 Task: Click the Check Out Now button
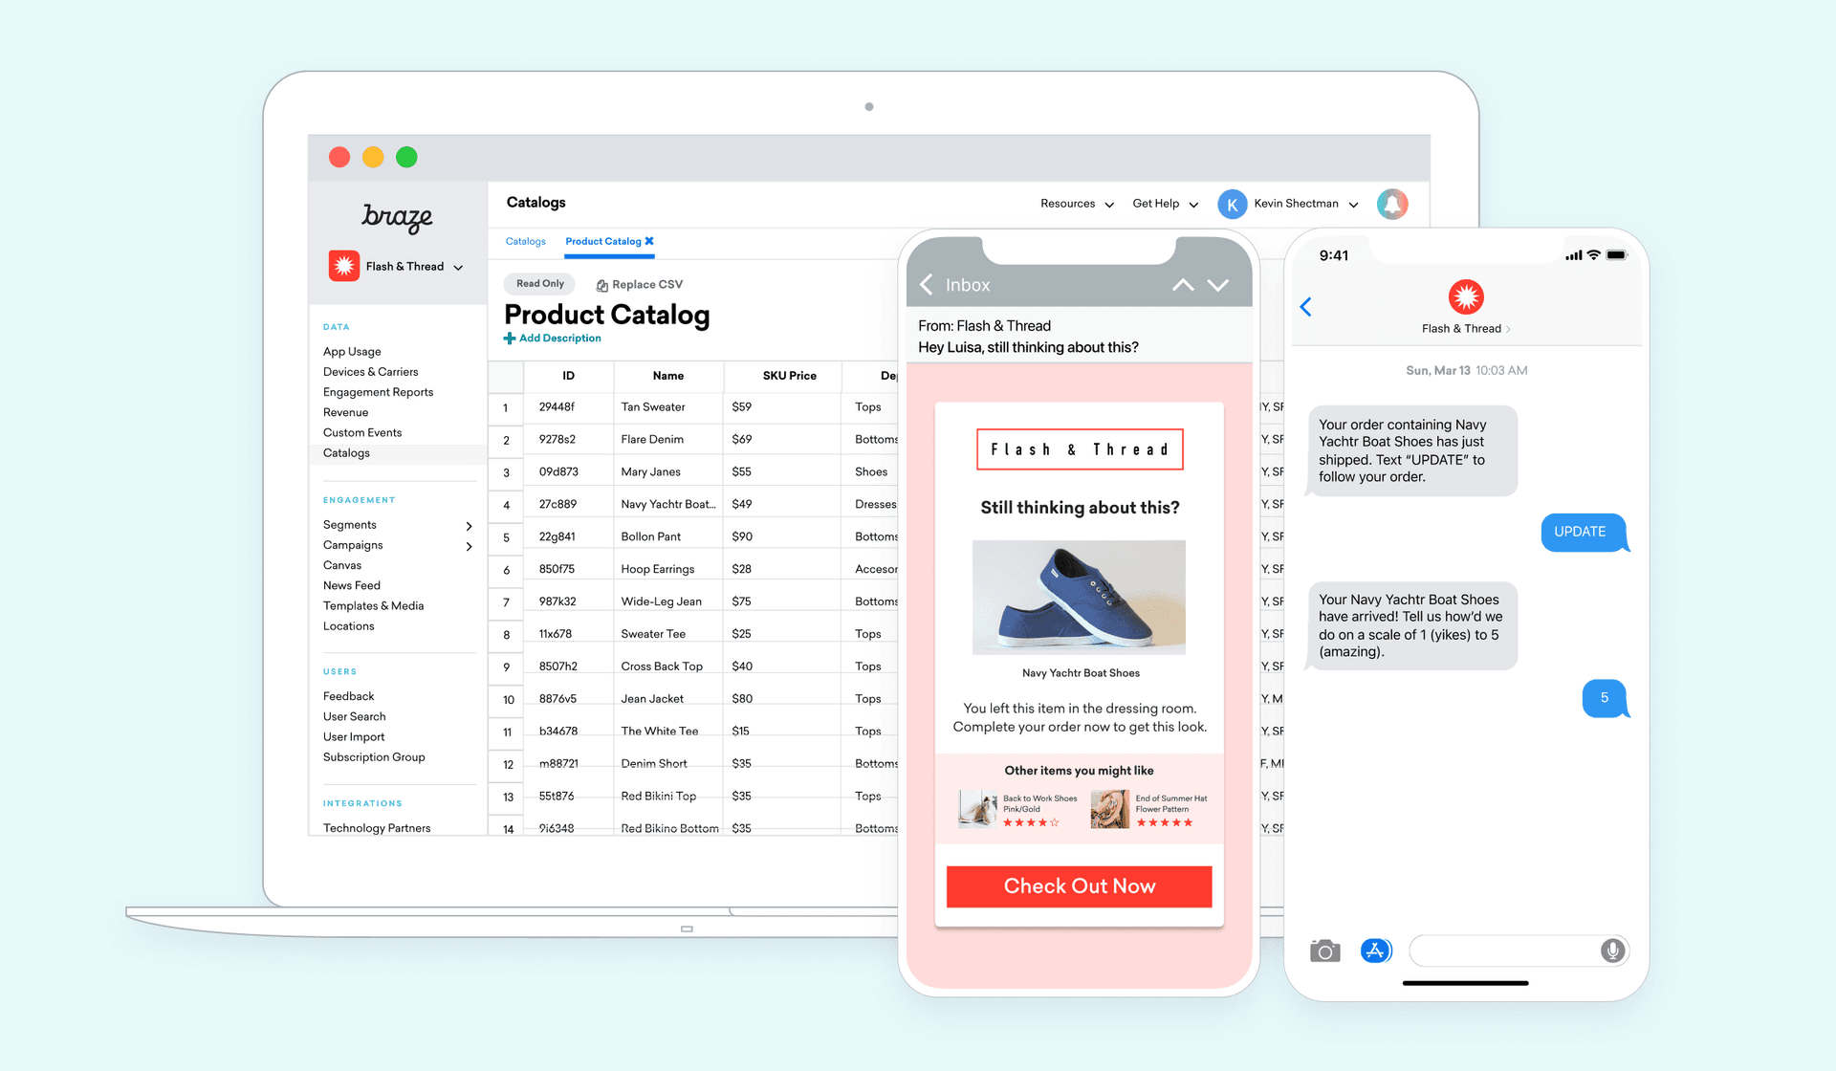click(1080, 885)
